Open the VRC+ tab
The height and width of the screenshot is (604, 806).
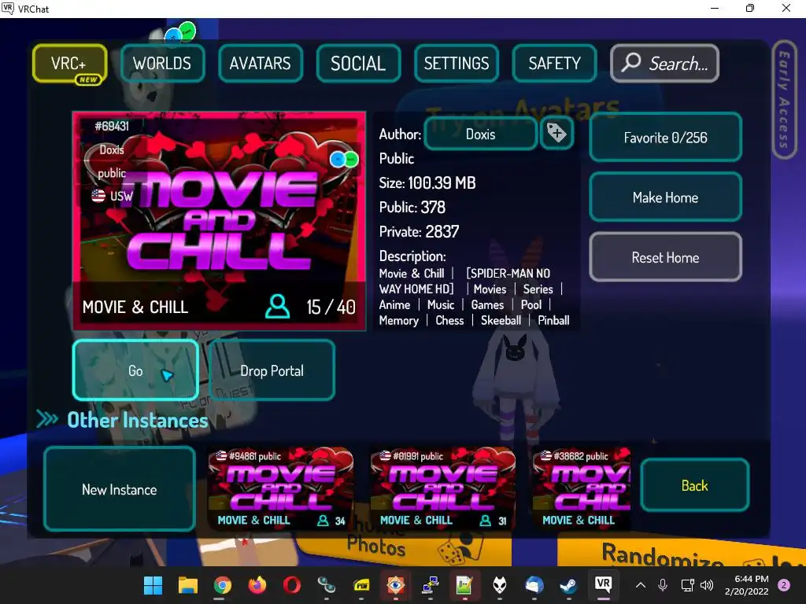(69, 63)
